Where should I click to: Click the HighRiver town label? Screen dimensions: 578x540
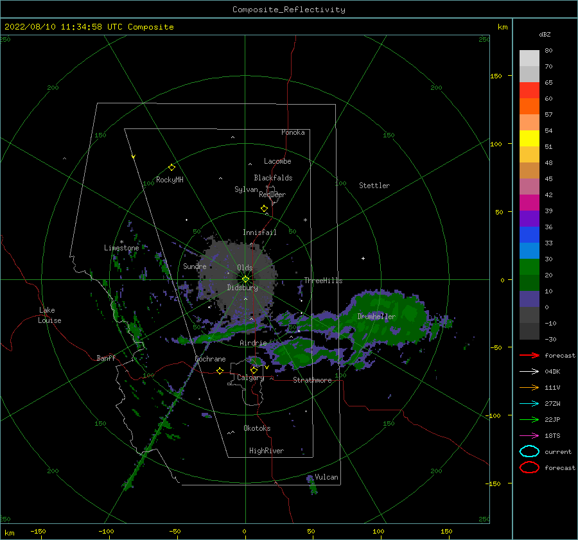(267, 451)
